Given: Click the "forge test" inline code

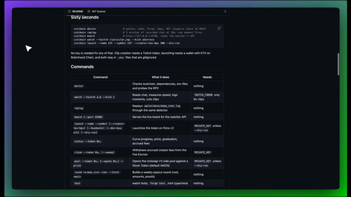Looking at the screenshot, I should (158, 183).
